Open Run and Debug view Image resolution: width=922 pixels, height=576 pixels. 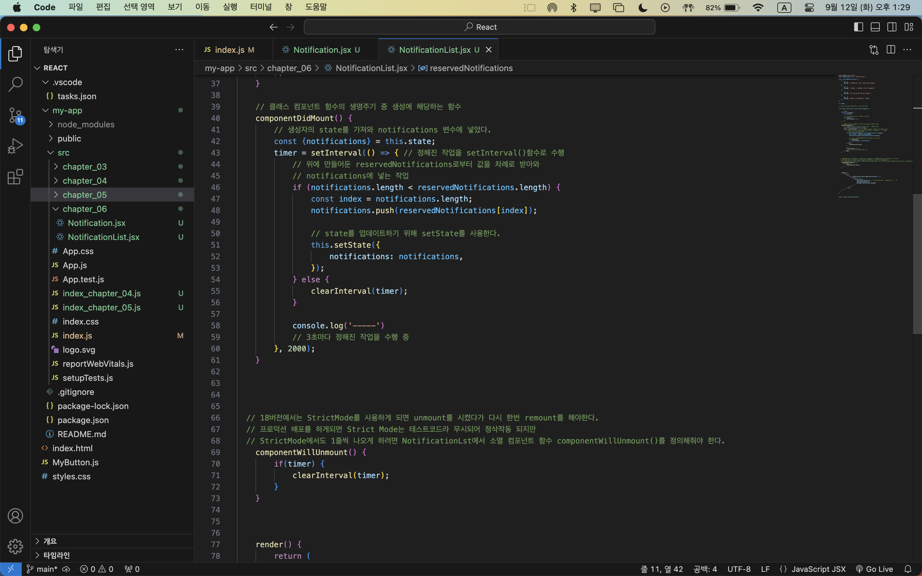click(15, 146)
